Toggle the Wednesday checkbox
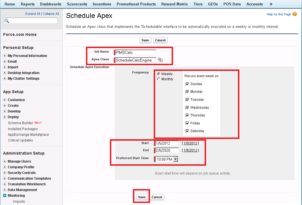 coord(187,108)
